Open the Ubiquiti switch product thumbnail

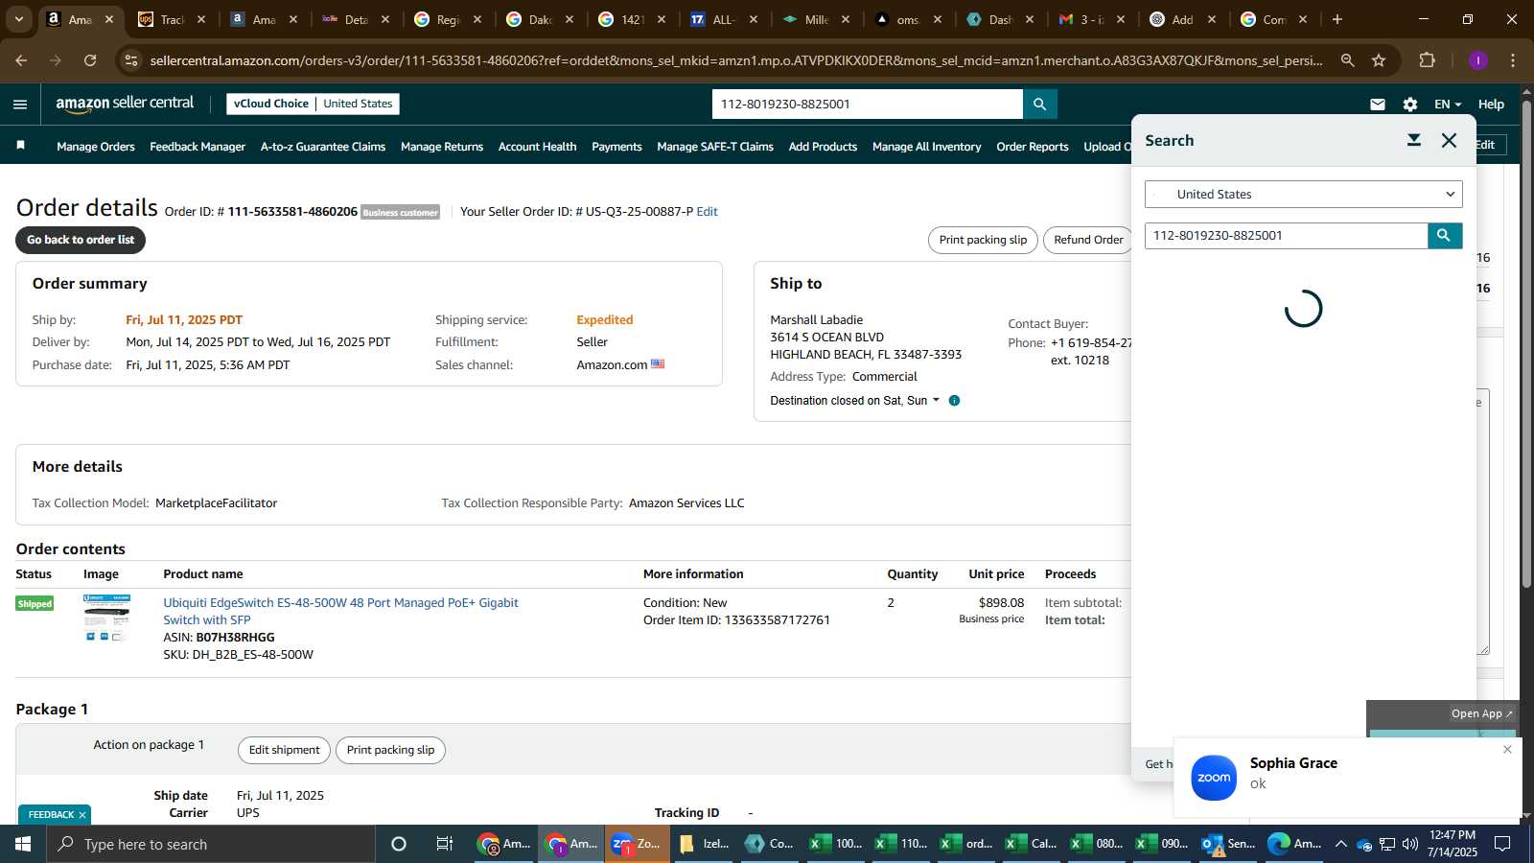click(106, 618)
